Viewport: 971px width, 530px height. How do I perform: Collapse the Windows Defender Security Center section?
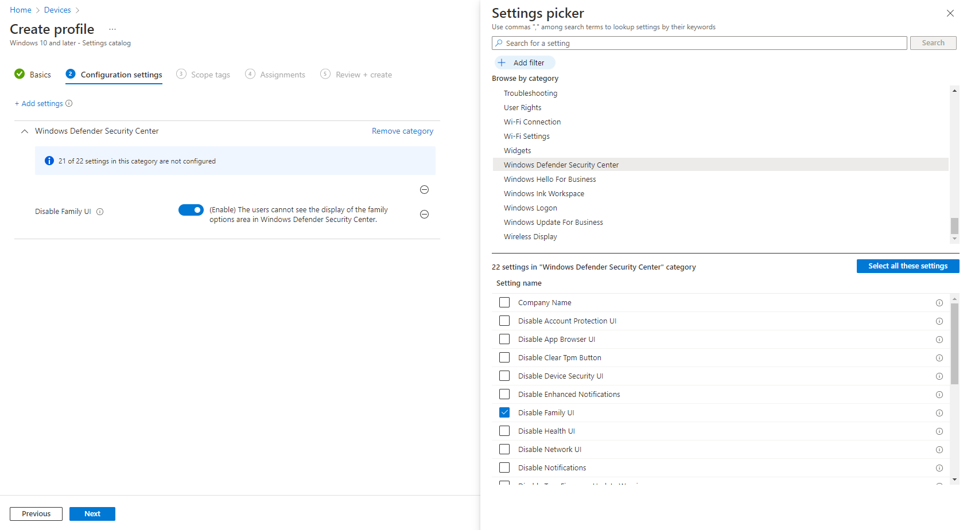25,131
